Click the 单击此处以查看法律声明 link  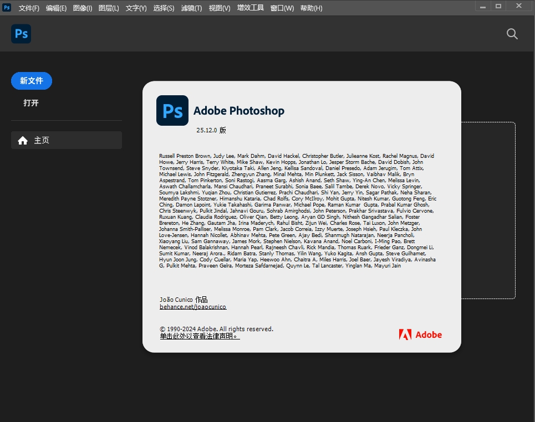click(x=200, y=336)
